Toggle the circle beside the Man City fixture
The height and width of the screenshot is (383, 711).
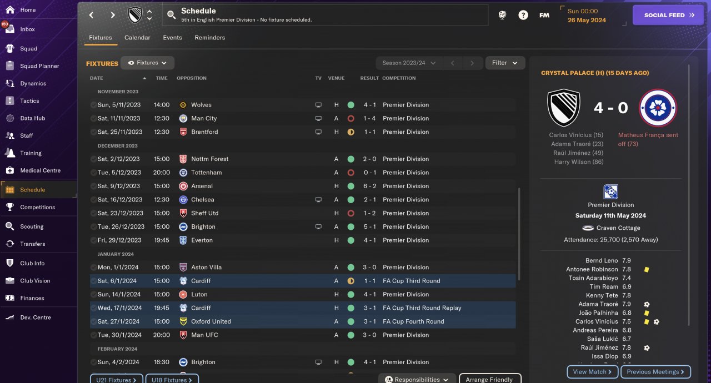93,118
